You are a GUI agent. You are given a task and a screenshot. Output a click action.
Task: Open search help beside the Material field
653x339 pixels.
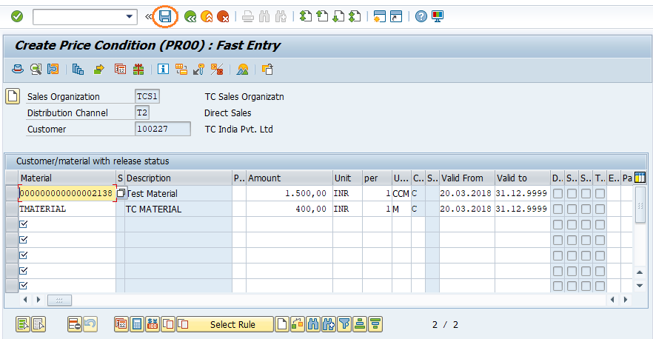click(121, 193)
